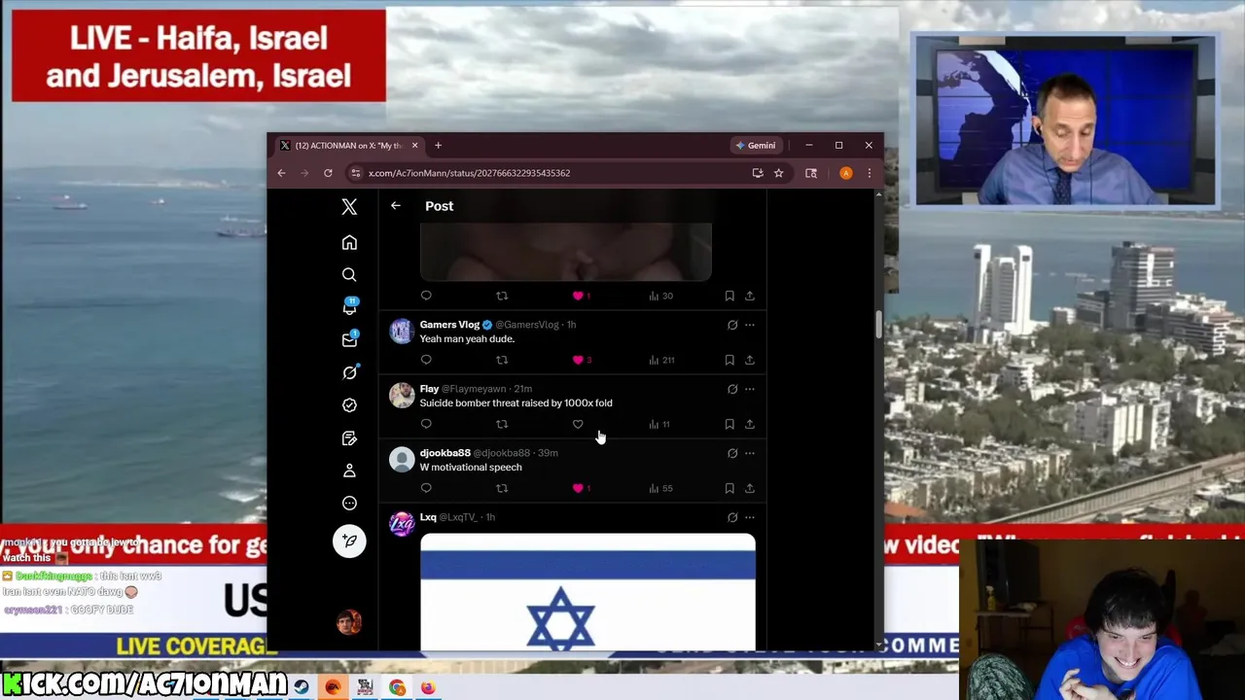The width and height of the screenshot is (1245, 700).
Task: Open more options on Flay's comment
Action: pyautogui.click(x=750, y=389)
